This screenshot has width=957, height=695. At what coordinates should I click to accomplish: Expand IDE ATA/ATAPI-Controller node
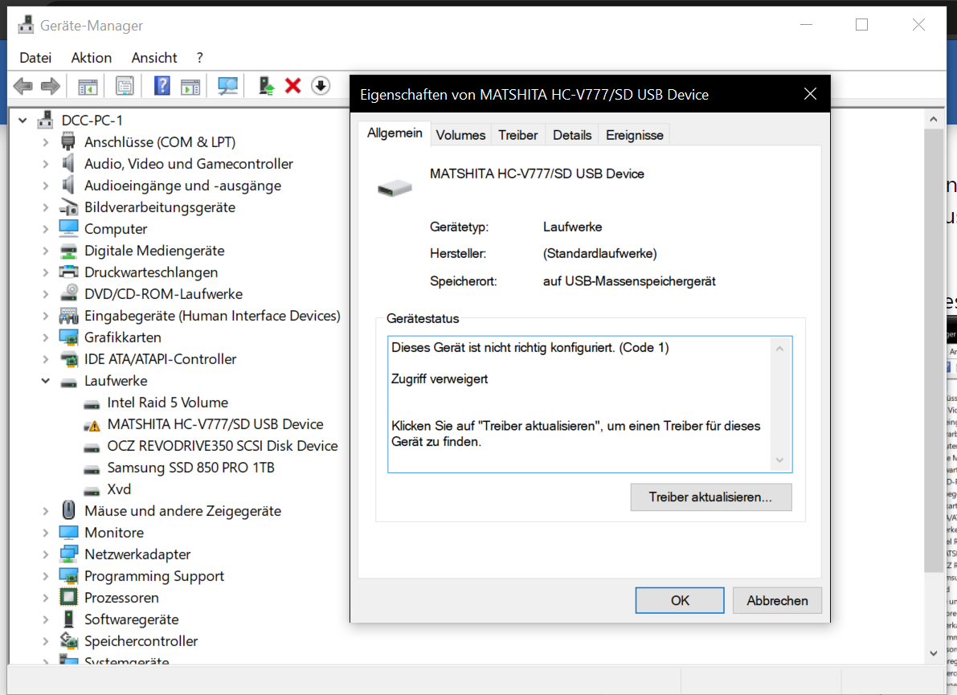(45, 359)
